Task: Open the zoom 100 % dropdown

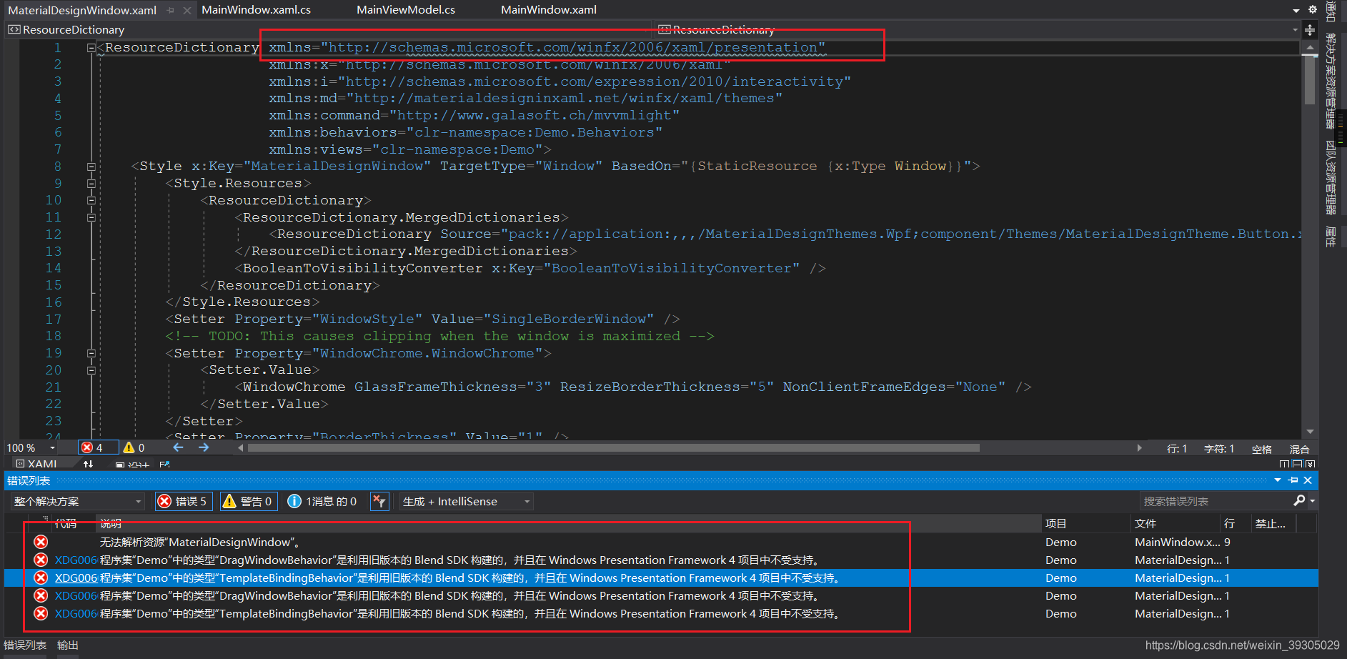Action: coord(31,447)
